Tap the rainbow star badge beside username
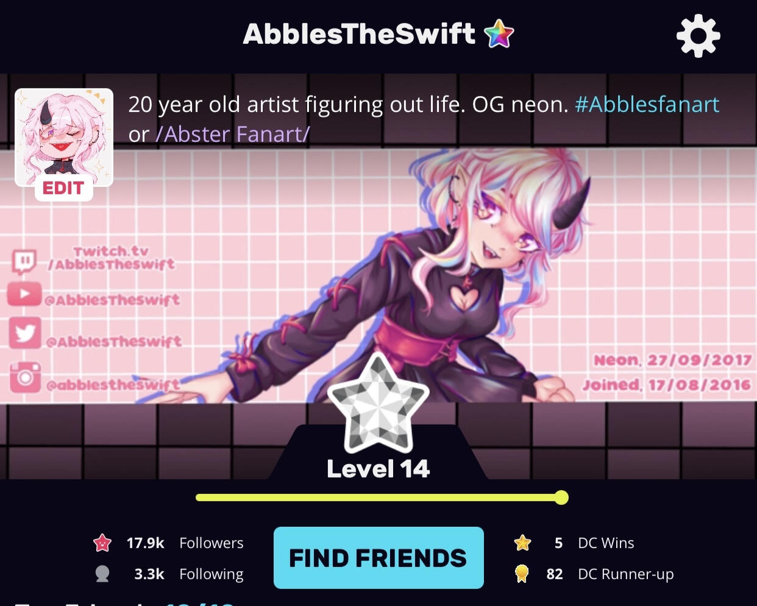The width and height of the screenshot is (757, 606). click(499, 33)
